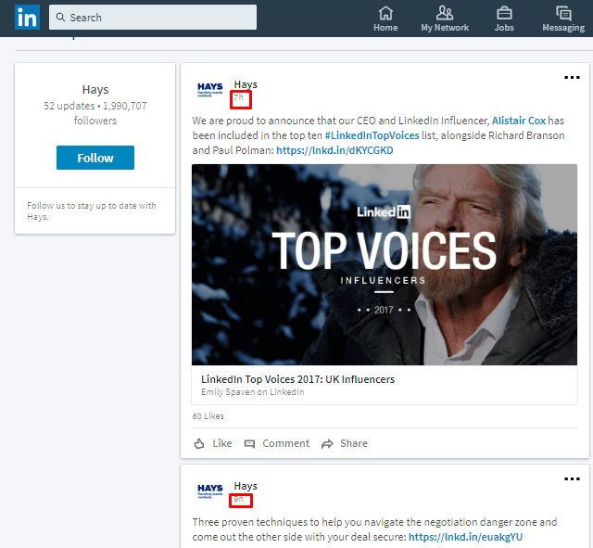This screenshot has width=593, height=548.
Task: Click the Hays logo on first post
Action: (x=210, y=91)
